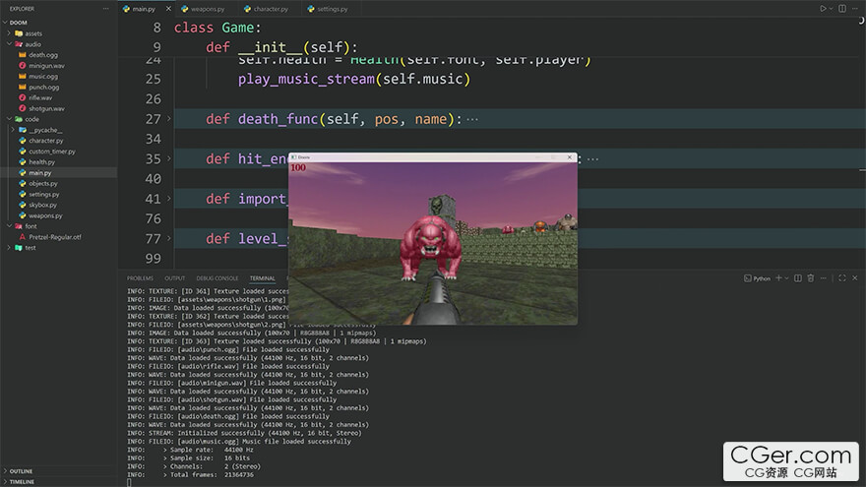Screen dimensions: 866x487
Task: Add a new terminal with plus icon
Action: 778,278
